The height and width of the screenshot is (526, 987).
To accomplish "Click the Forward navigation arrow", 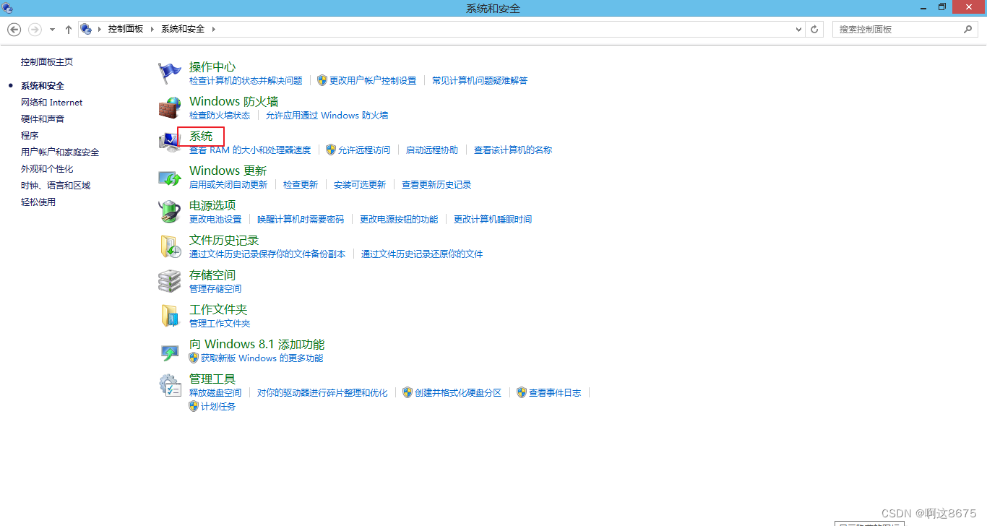I will click(35, 29).
